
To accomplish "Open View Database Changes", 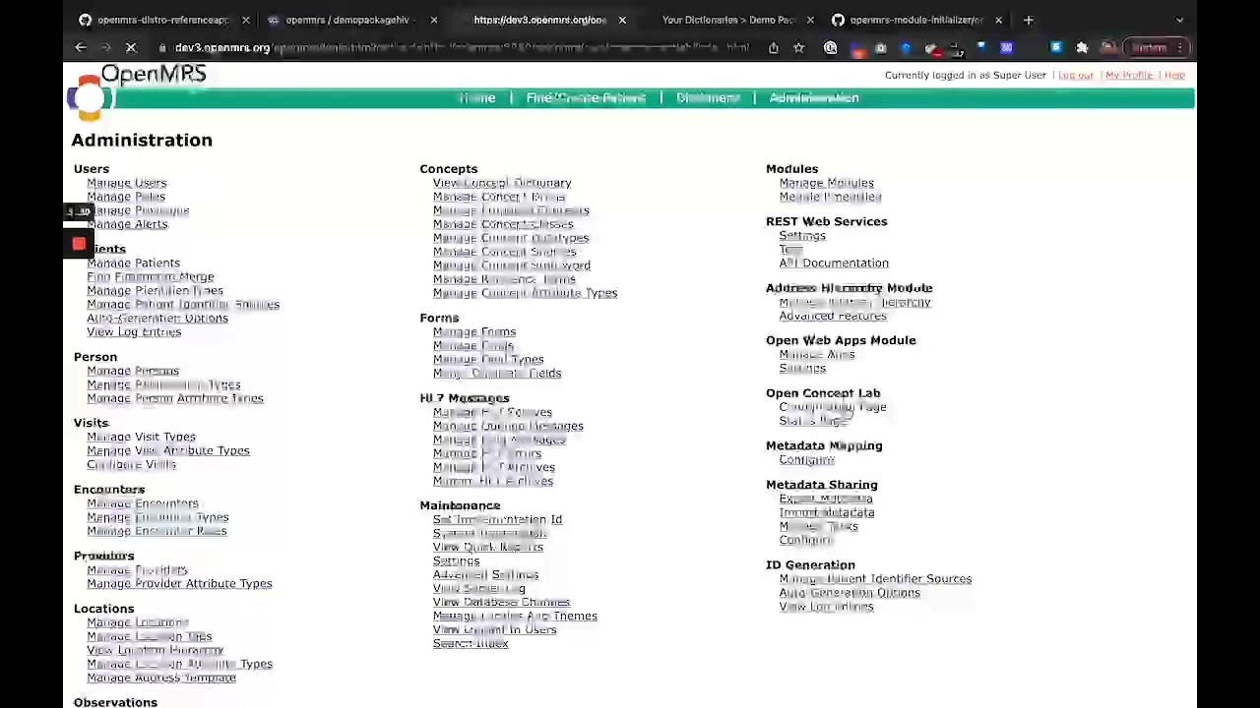I will [x=501, y=602].
